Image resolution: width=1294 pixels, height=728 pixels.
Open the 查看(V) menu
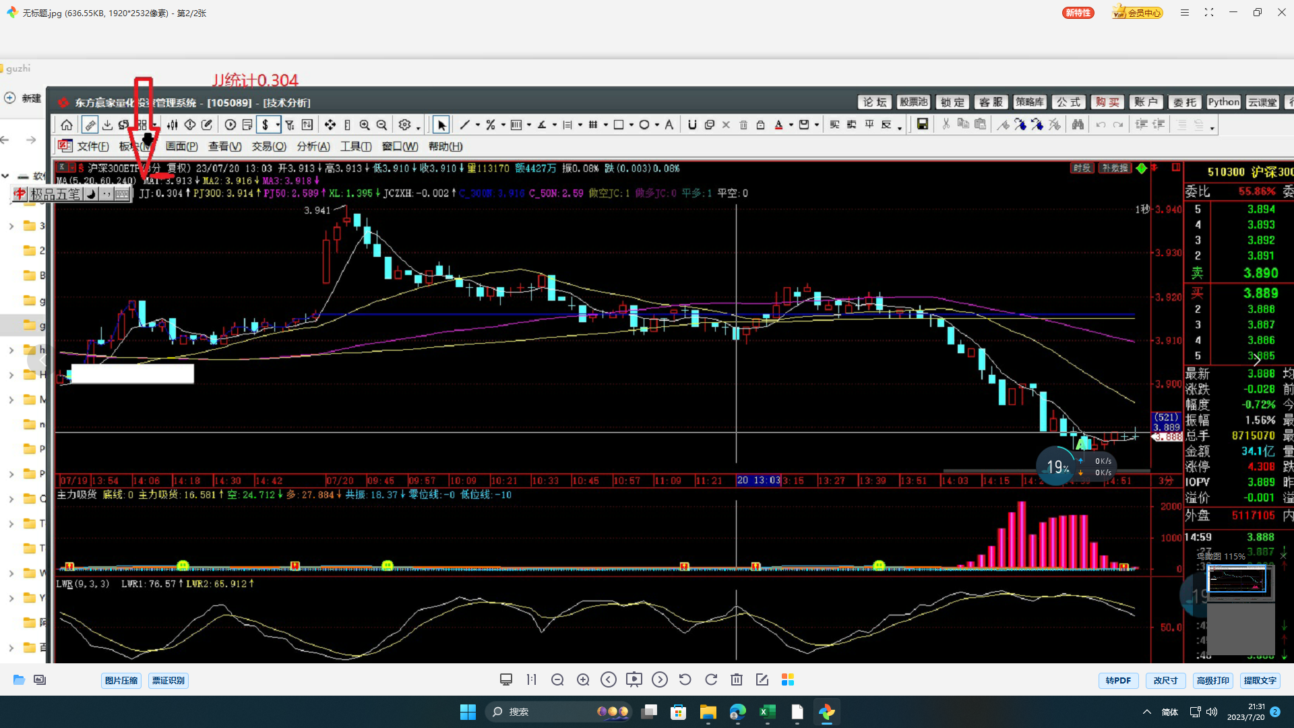tap(225, 146)
